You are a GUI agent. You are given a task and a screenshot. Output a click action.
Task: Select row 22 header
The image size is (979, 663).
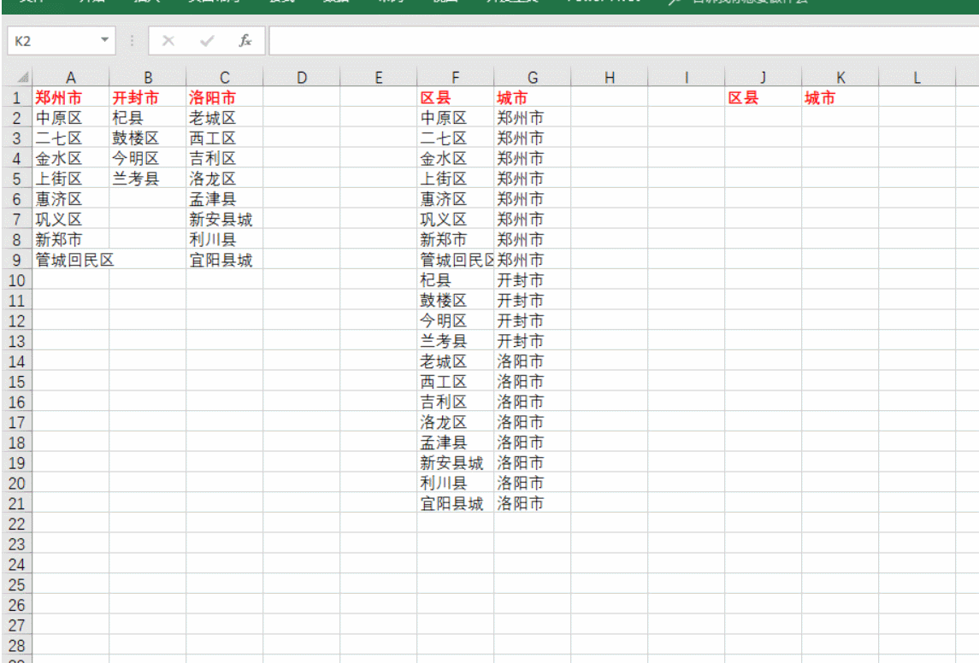[17, 524]
